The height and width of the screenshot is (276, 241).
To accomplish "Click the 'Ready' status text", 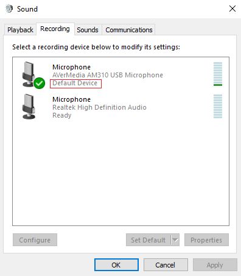I will pyautogui.click(x=62, y=115).
